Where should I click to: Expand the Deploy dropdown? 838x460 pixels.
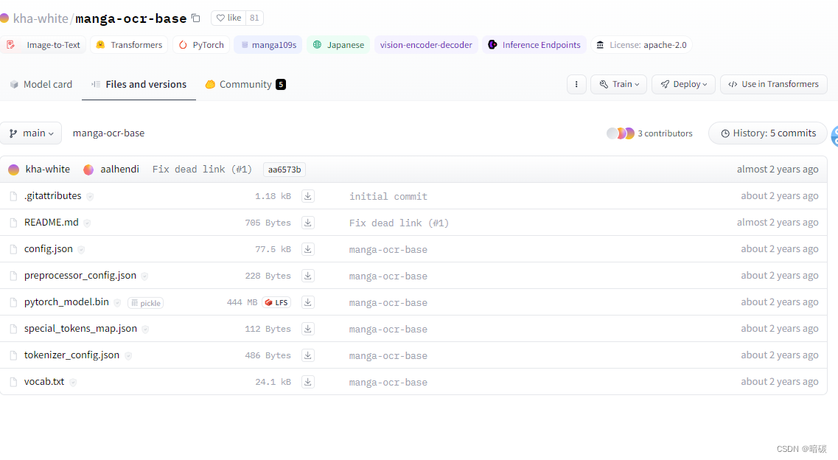tap(683, 85)
